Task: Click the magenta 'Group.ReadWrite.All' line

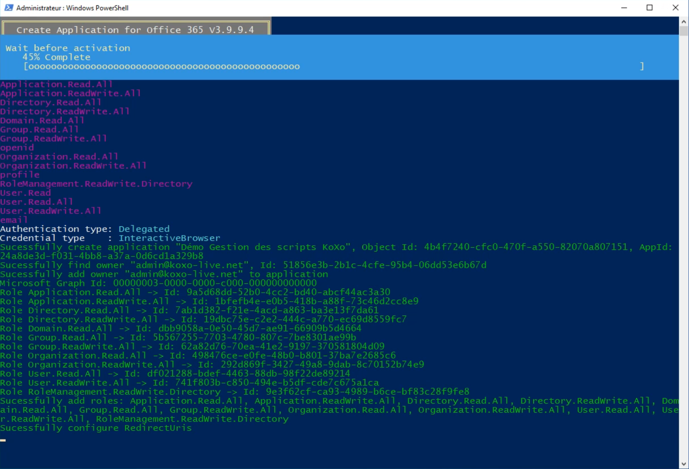Action: 54,139
